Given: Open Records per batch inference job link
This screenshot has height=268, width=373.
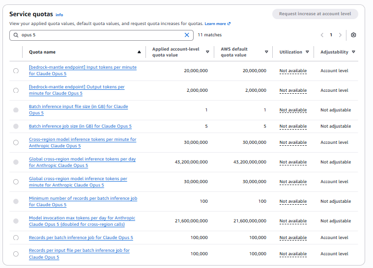Looking at the screenshot, I should 81,238.
